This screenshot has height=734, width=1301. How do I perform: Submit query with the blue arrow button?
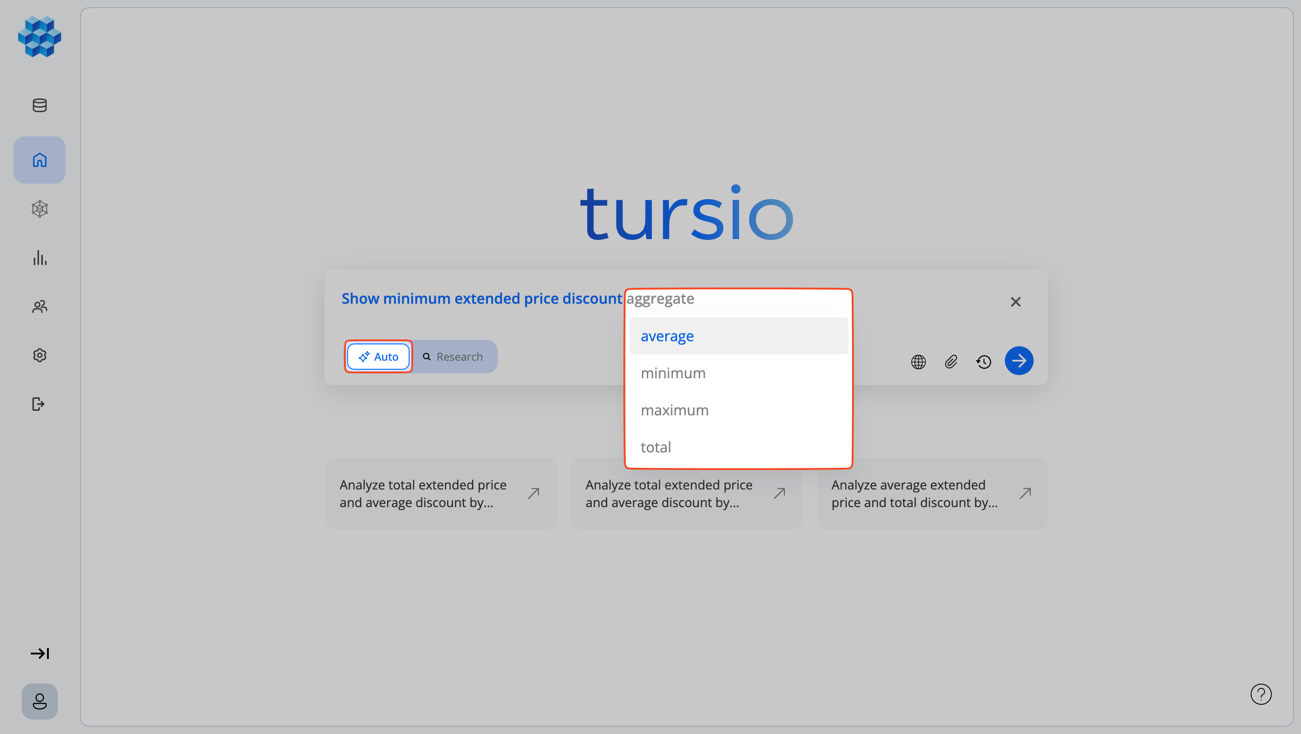pyautogui.click(x=1018, y=360)
